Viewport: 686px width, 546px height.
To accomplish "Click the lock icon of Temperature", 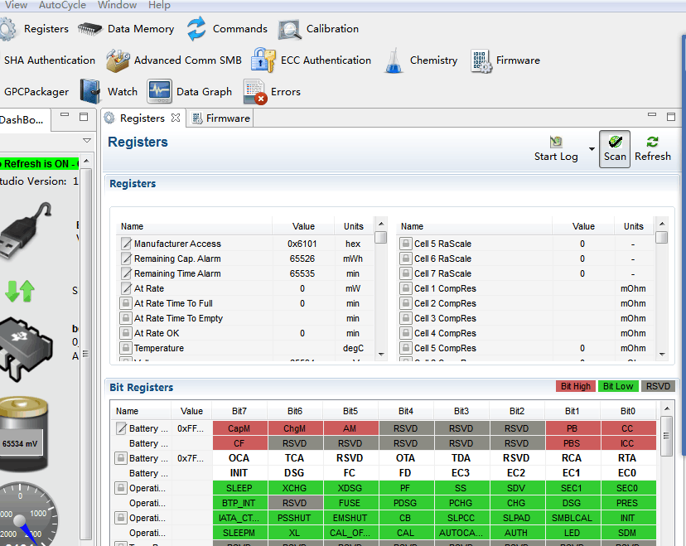I will click(x=126, y=348).
